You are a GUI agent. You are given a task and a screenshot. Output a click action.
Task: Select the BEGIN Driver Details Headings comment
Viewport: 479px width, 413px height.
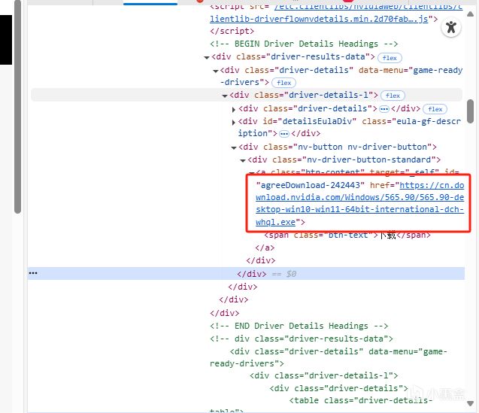(x=304, y=44)
